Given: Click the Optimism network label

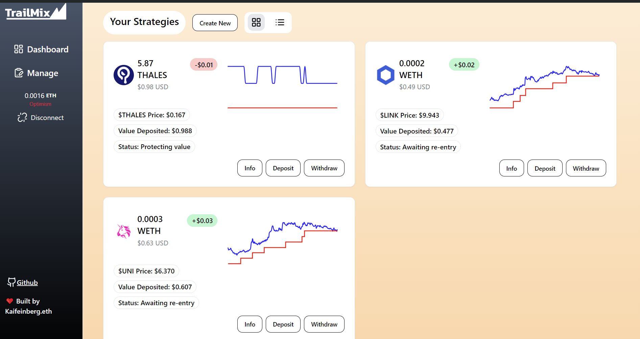Looking at the screenshot, I should pyautogui.click(x=40, y=104).
